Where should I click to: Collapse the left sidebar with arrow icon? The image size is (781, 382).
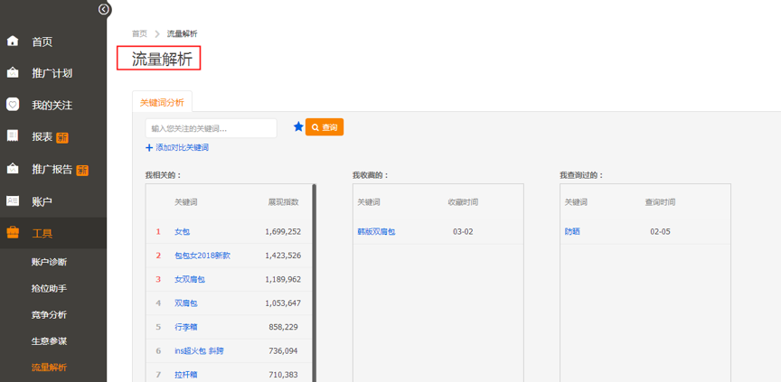pyautogui.click(x=104, y=9)
